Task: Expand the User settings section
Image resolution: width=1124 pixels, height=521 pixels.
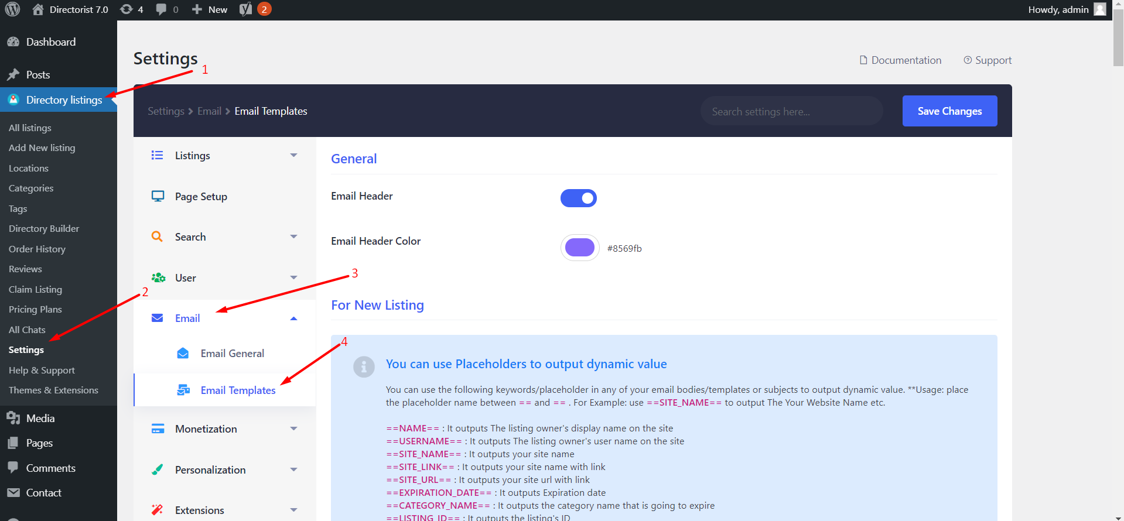Action: pos(293,277)
